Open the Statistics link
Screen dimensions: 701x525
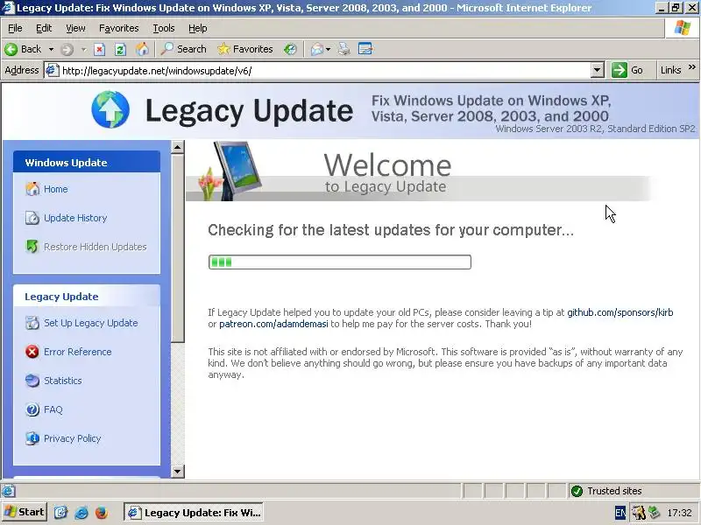pos(63,381)
